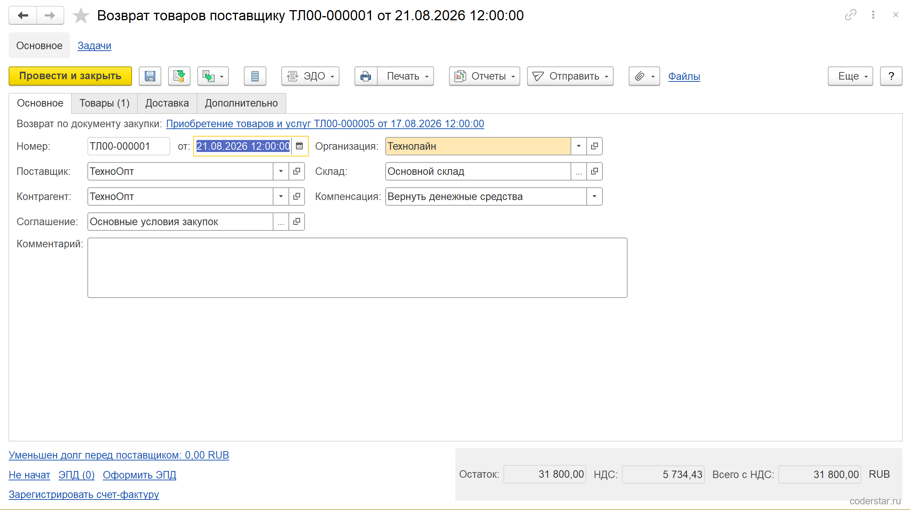
Task: Open the Поставщик record card
Action: pos(297,171)
